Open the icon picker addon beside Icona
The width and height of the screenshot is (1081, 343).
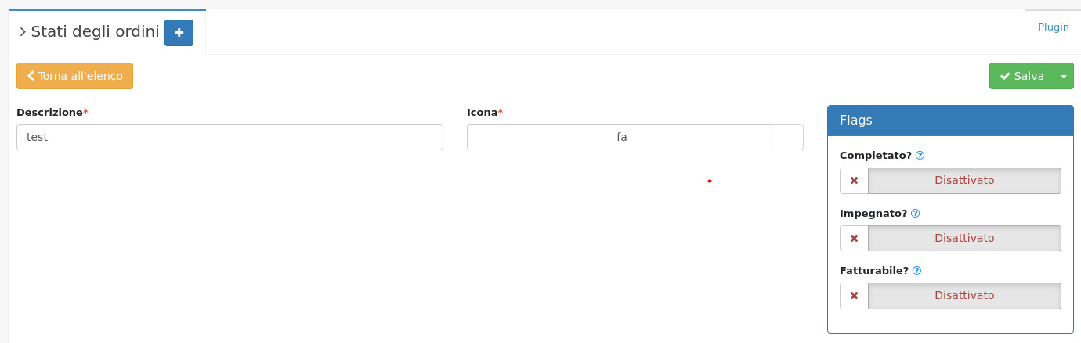(x=787, y=137)
